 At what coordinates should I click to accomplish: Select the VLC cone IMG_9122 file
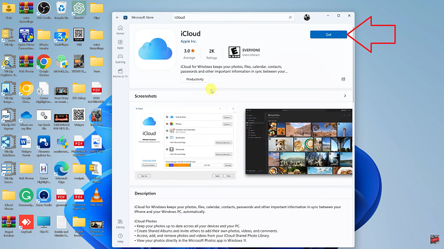pyautogui.click(x=96, y=198)
